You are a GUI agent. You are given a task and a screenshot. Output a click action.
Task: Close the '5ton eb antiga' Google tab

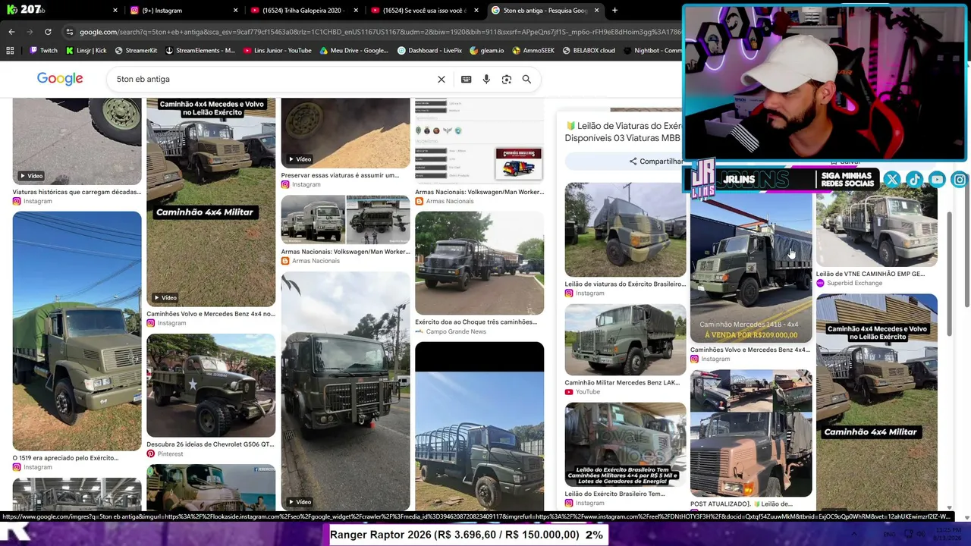point(596,11)
